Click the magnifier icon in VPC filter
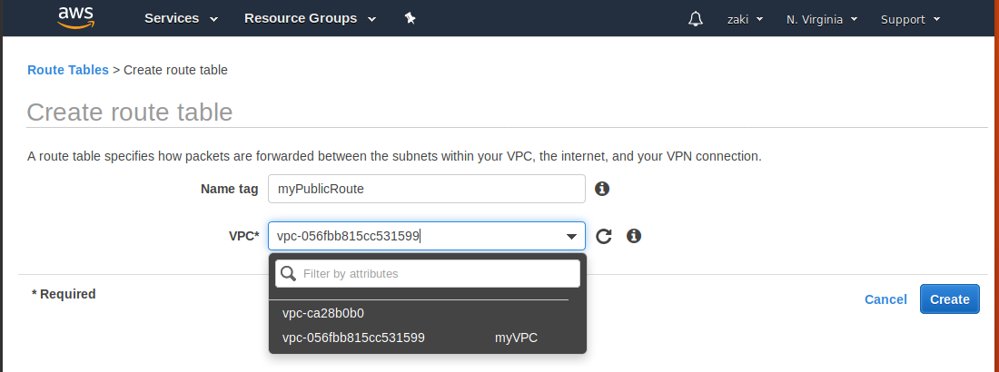 coord(288,273)
